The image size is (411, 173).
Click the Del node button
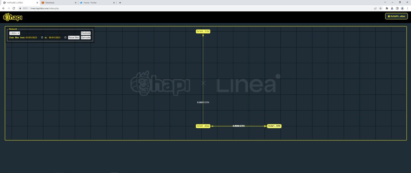click(86, 38)
